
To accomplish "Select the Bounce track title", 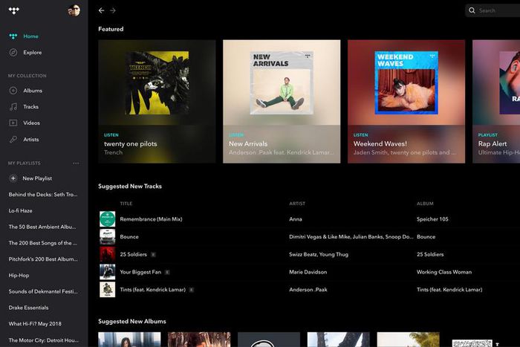I will [129, 237].
